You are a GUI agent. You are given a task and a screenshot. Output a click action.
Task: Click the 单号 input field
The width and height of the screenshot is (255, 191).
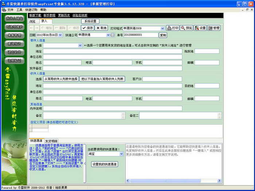point(141,35)
